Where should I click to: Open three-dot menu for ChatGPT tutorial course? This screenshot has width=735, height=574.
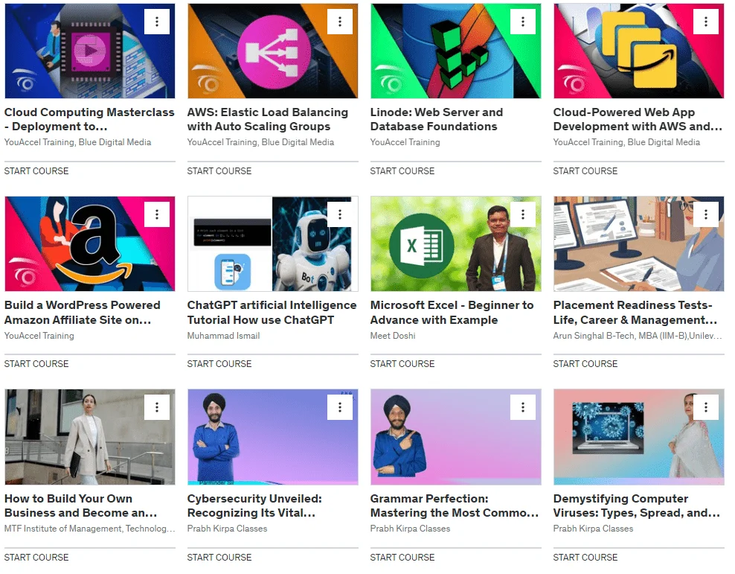click(x=340, y=214)
